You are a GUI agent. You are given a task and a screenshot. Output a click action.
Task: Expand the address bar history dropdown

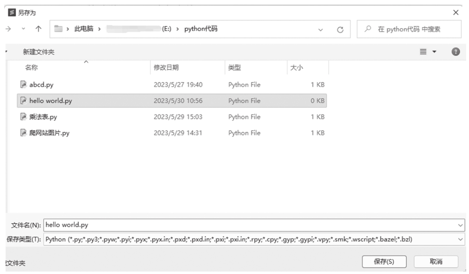click(321, 30)
